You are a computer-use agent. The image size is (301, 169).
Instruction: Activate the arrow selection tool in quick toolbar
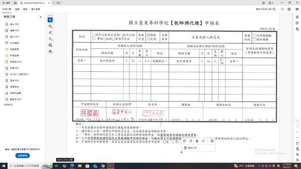50,20
